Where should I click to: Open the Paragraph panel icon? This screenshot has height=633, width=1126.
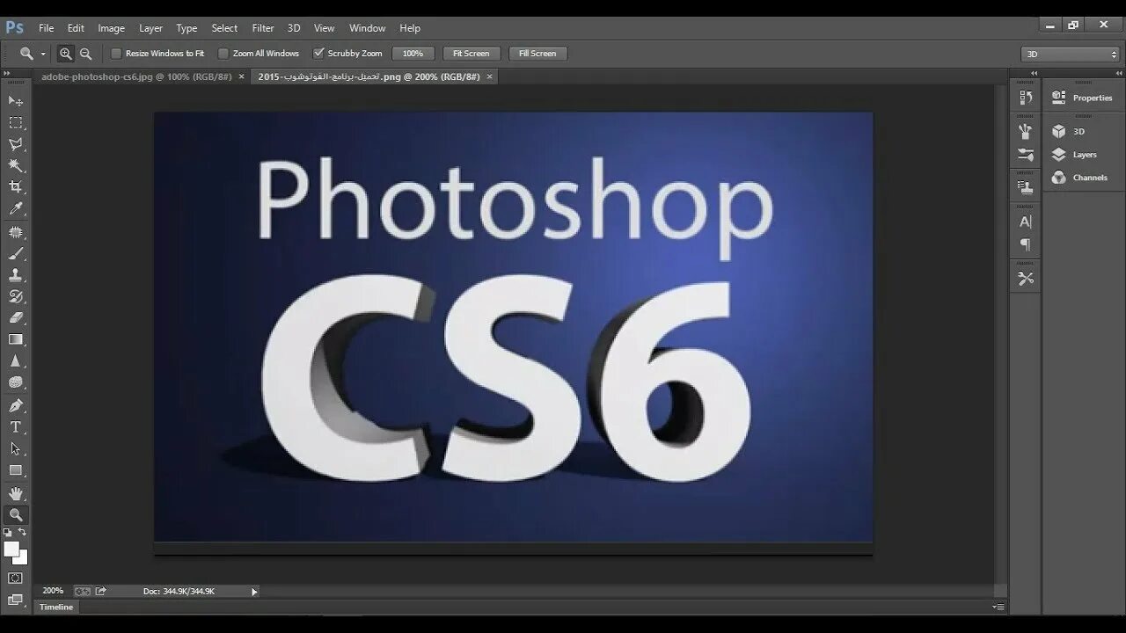pyautogui.click(x=1026, y=244)
